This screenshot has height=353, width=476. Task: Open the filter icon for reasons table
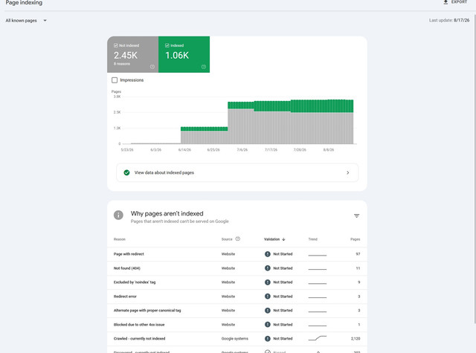(x=357, y=216)
